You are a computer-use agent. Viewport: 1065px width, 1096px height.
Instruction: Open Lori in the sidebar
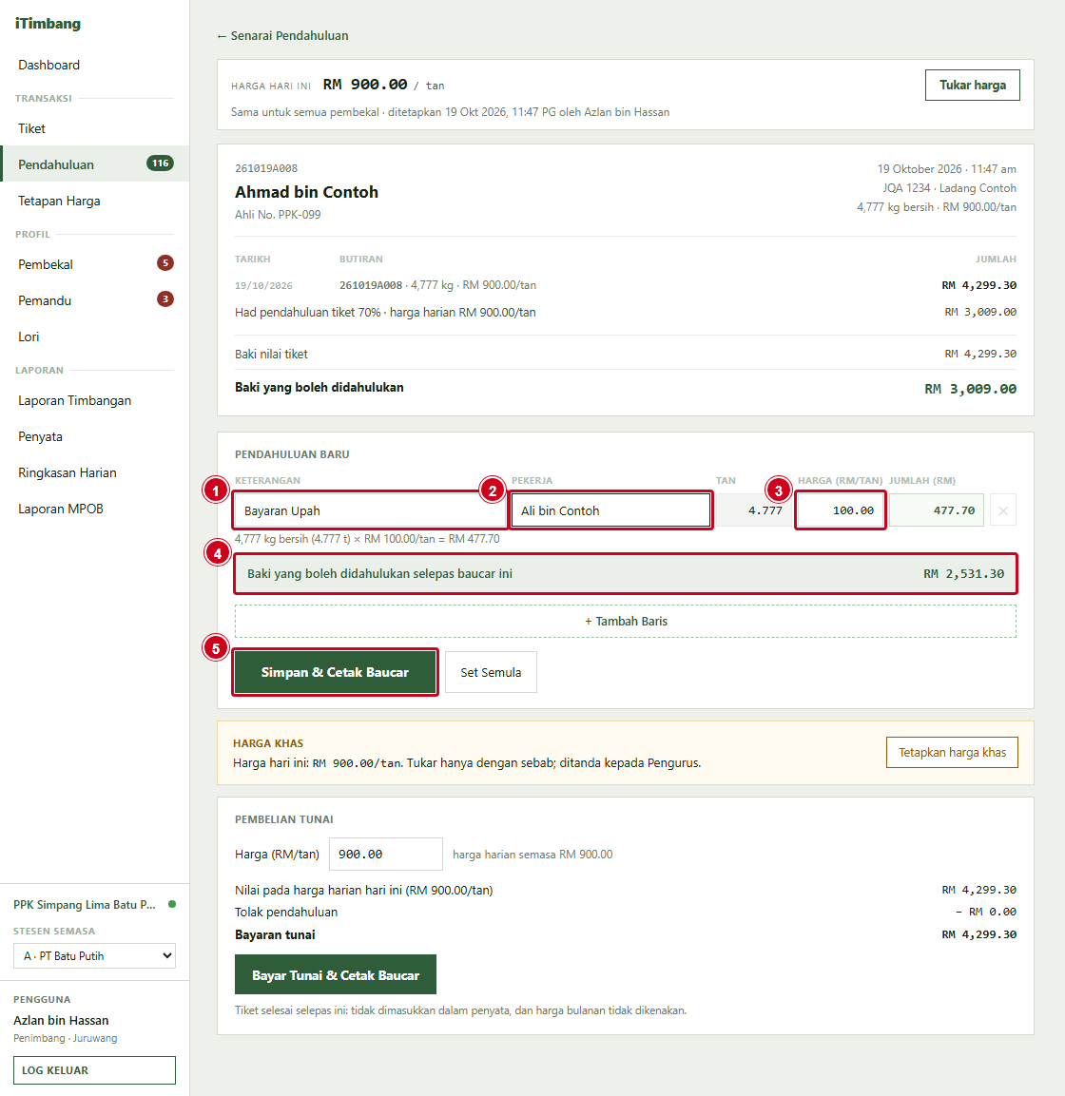click(x=29, y=336)
